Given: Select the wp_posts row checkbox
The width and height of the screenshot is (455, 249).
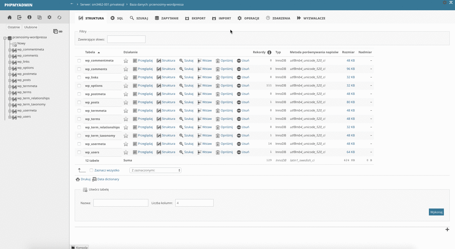Looking at the screenshot, I should click(79, 102).
